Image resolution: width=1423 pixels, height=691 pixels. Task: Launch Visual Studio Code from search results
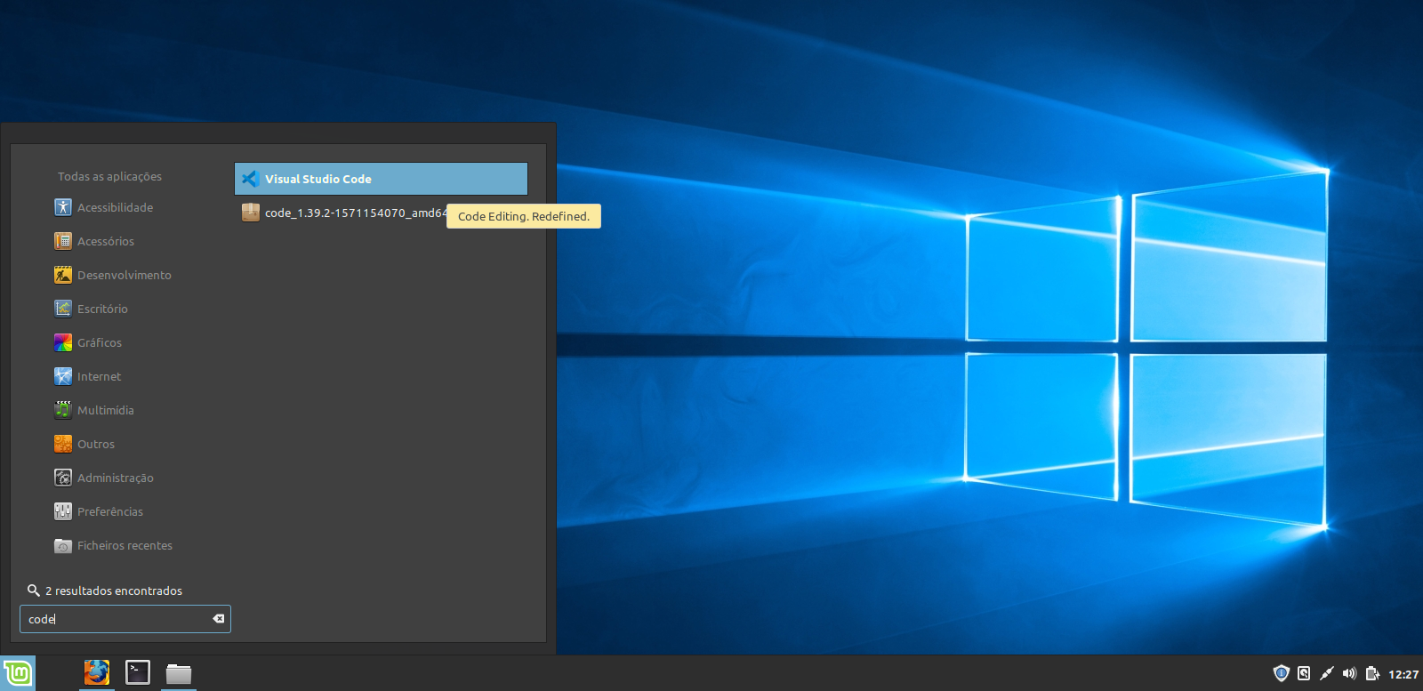click(x=381, y=179)
